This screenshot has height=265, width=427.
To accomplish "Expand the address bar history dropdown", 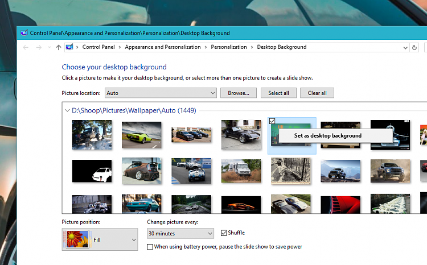I will click(x=405, y=48).
